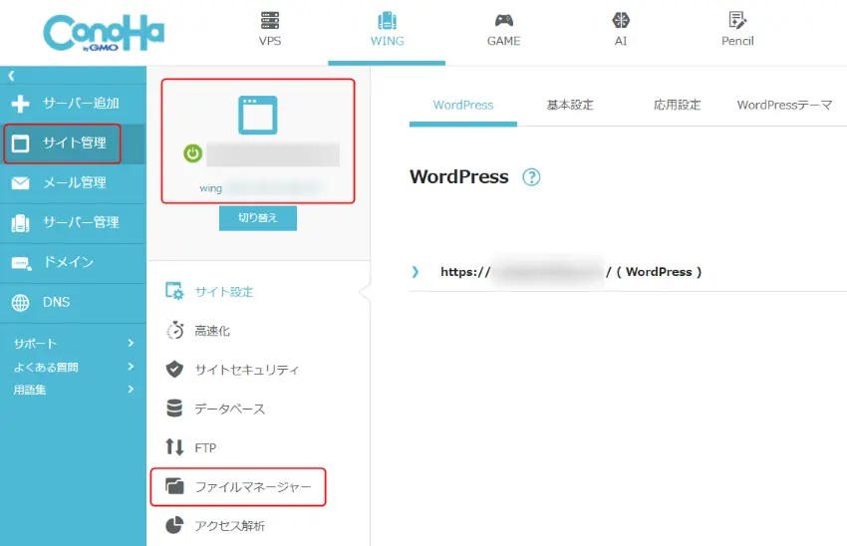Click the アクセス解析 text label
The width and height of the screenshot is (847, 546).
pyautogui.click(x=230, y=525)
